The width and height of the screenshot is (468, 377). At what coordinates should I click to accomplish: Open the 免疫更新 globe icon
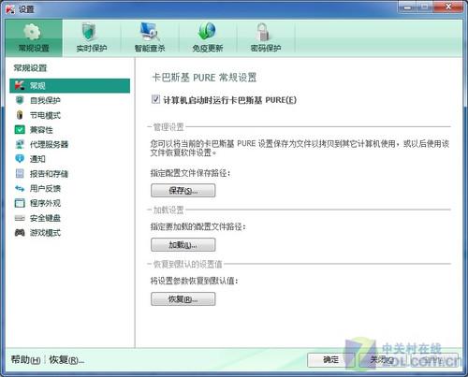point(207,31)
